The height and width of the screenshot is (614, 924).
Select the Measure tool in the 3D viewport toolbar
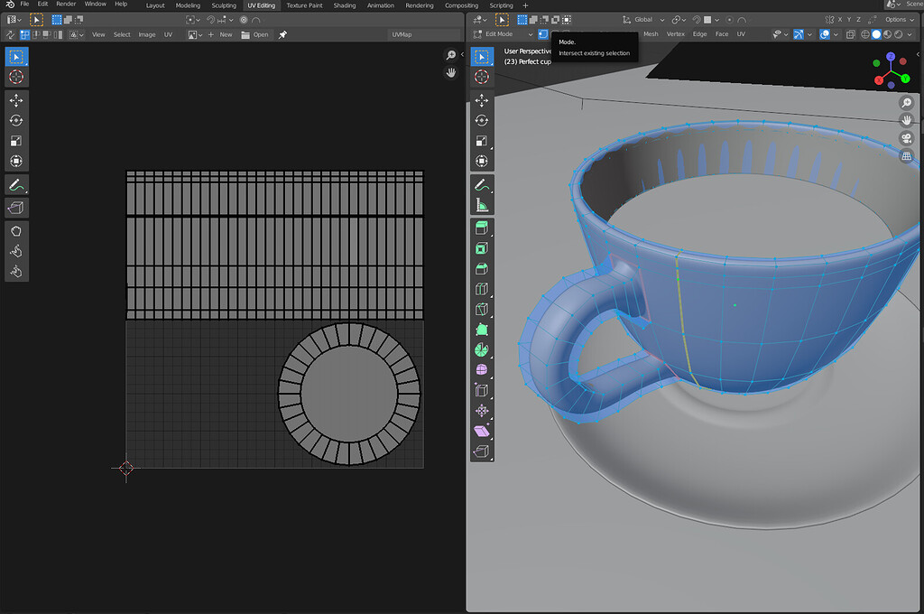click(x=482, y=204)
